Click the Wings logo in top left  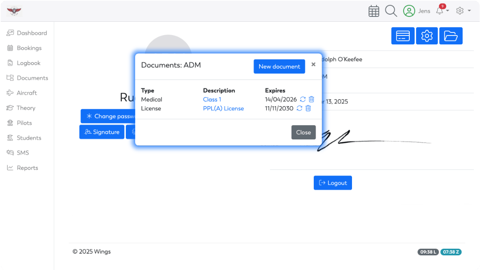point(14,11)
